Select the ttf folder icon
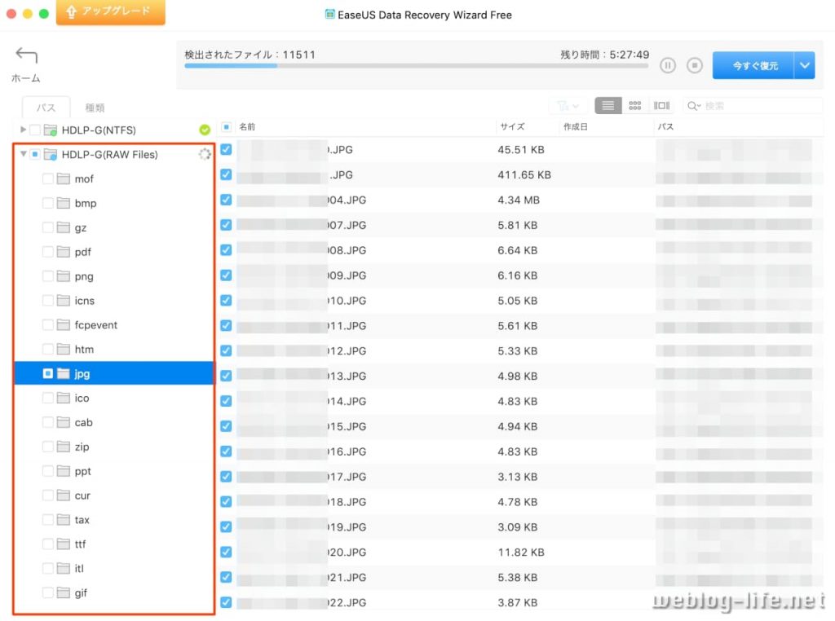The height and width of the screenshot is (621, 835). click(64, 544)
